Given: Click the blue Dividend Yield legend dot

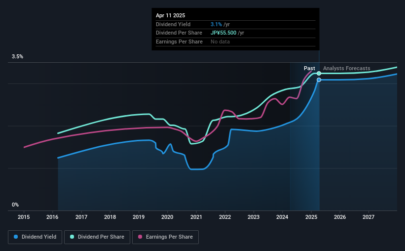Looking at the screenshot, I should (x=16, y=237).
